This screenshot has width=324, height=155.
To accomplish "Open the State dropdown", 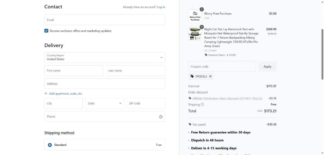I will [105, 103].
